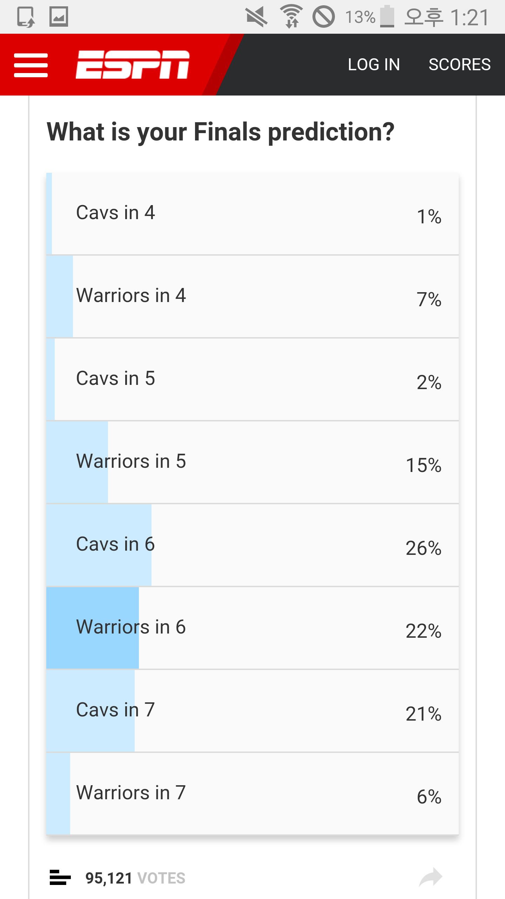Tap the muted sound status icon
The image size is (505, 899).
point(257,17)
